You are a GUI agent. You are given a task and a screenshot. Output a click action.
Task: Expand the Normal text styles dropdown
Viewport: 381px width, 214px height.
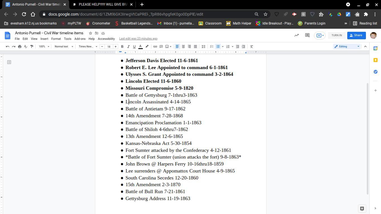coord(64,47)
